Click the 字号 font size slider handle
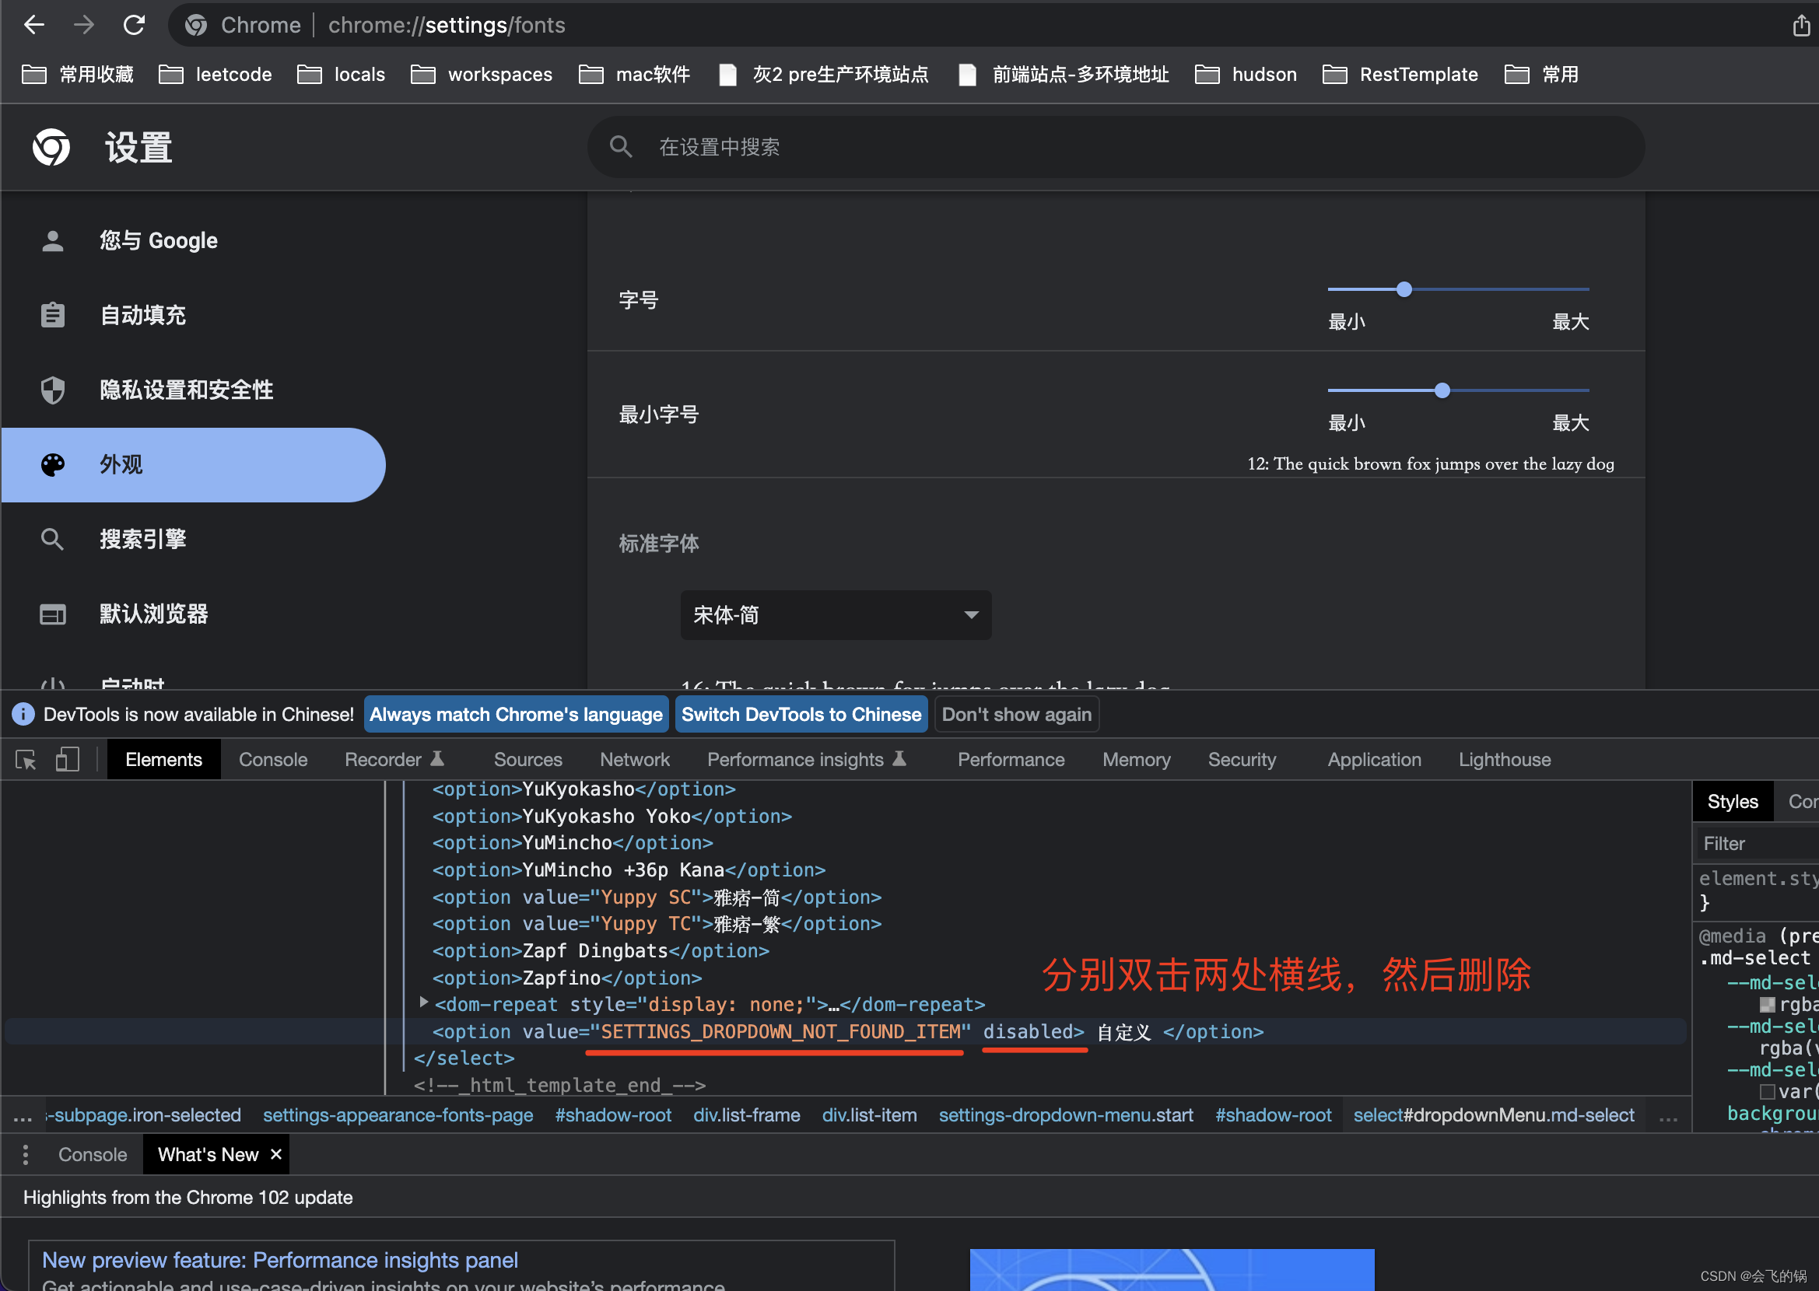The height and width of the screenshot is (1291, 1819). point(1404,289)
